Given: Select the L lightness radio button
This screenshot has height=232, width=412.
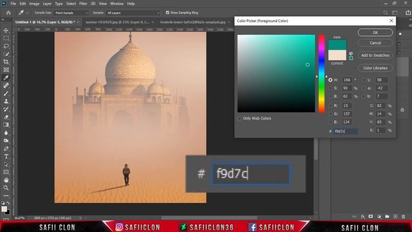Looking at the screenshot, I should tap(364, 80).
